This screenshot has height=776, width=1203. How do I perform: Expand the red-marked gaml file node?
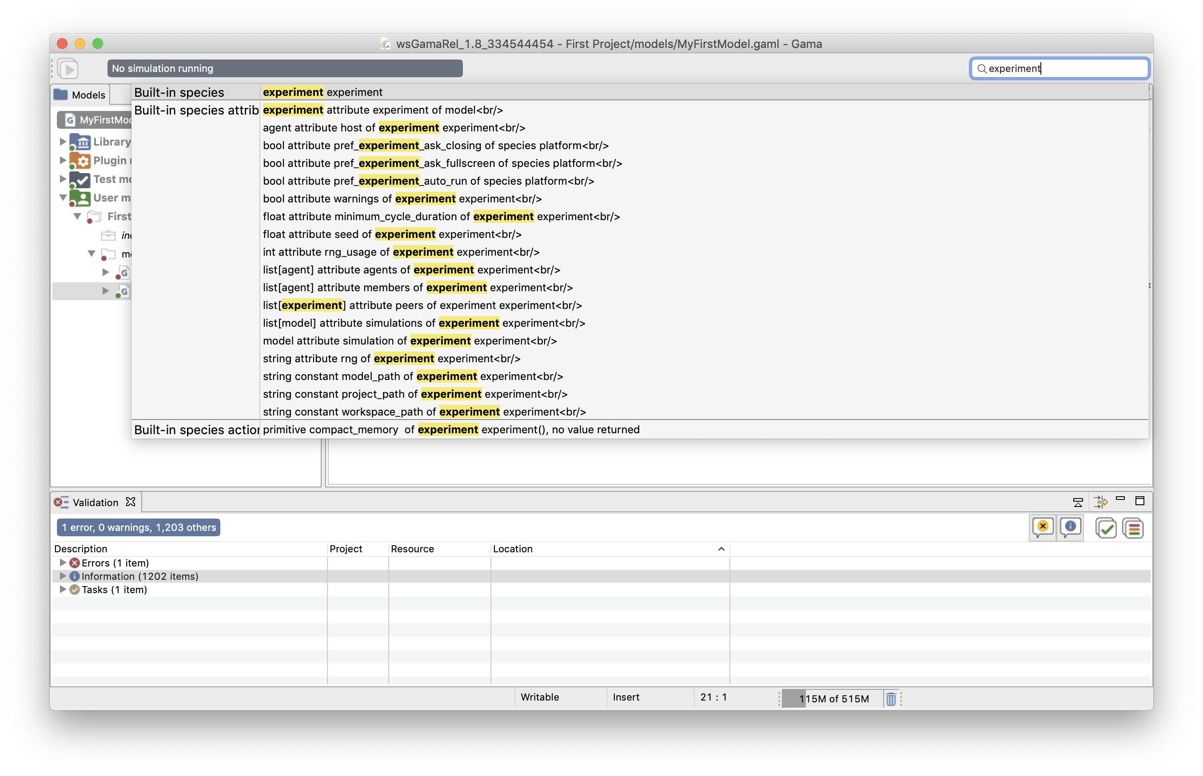coord(105,272)
